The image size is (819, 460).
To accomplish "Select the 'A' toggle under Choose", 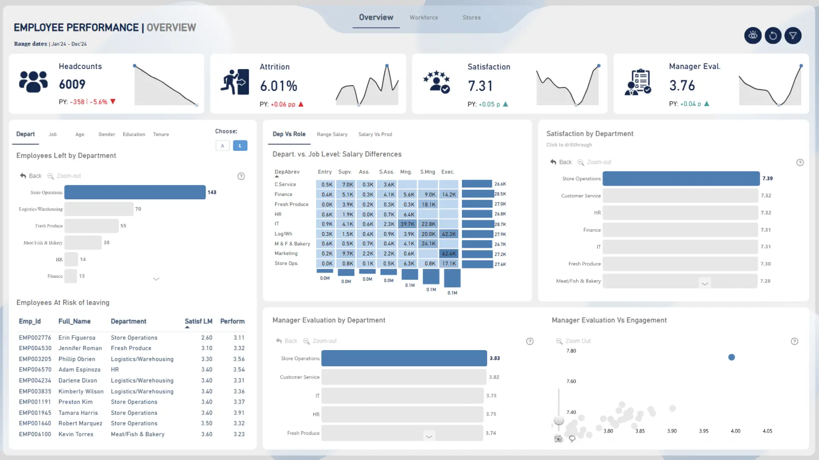I will [x=222, y=146].
